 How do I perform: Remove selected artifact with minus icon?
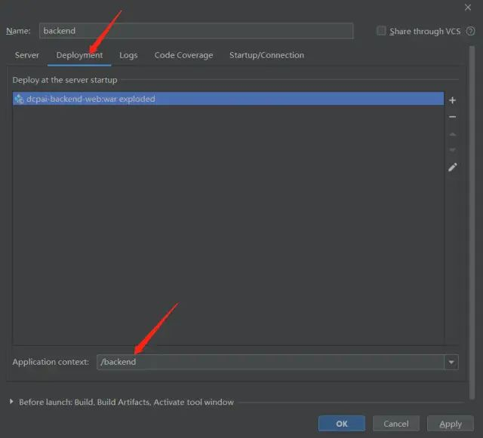[452, 117]
